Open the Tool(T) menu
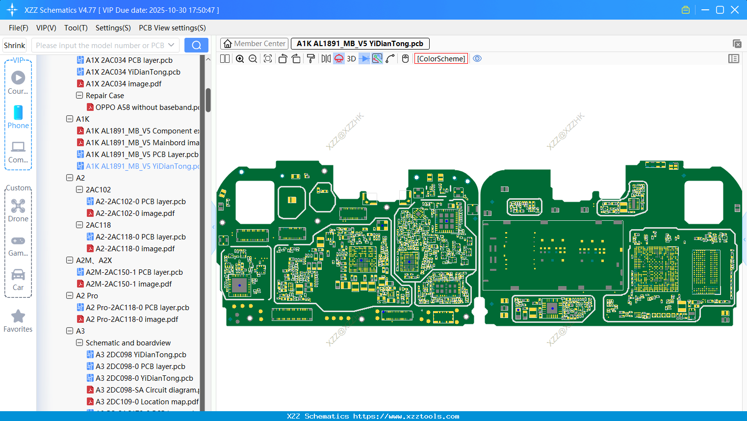This screenshot has height=421, width=747. pyautogui.click(x=76, y=28)
